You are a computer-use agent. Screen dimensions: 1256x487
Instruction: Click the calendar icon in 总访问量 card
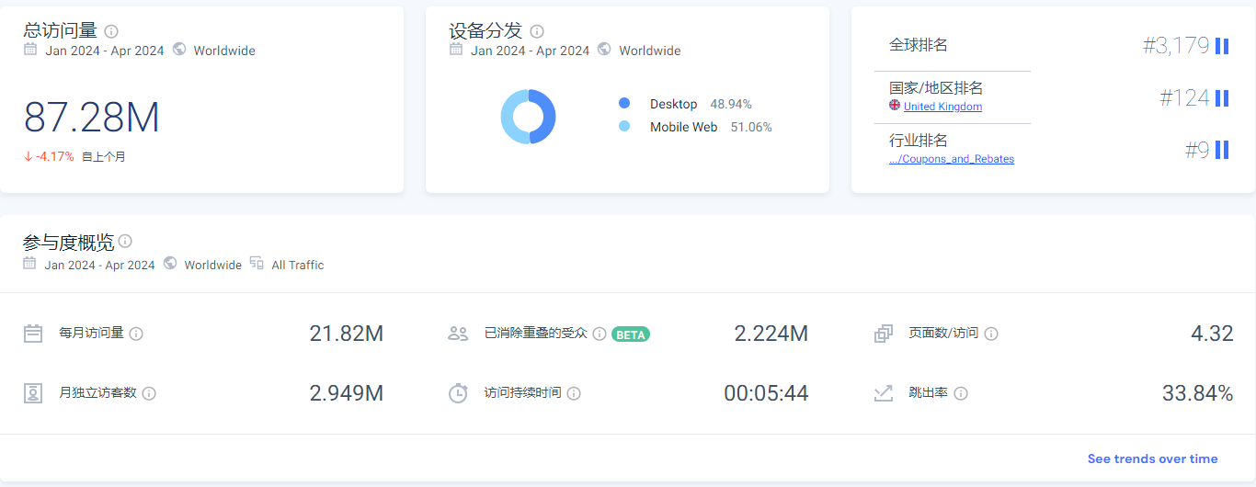tap(30, 50)
